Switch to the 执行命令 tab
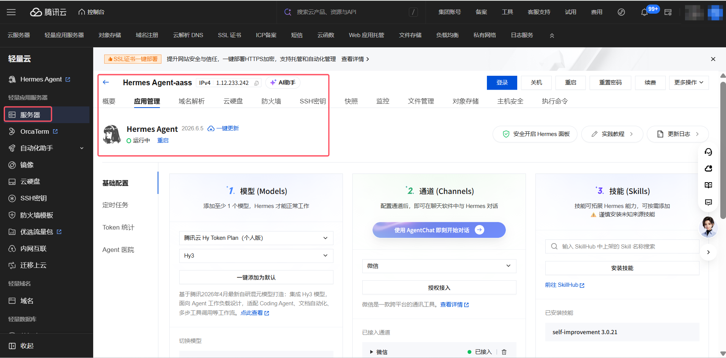 (555, 101)
